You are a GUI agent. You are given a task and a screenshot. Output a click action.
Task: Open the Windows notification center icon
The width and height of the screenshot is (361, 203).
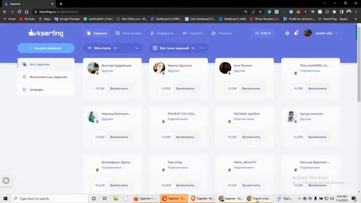pos(354,198)
